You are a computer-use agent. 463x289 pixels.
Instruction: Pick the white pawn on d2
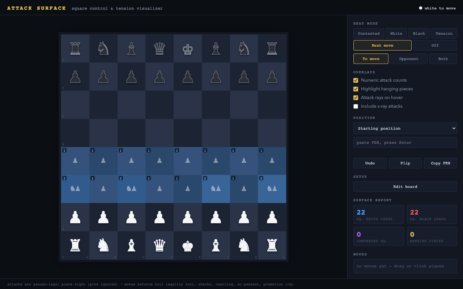[x=160, y=217]
